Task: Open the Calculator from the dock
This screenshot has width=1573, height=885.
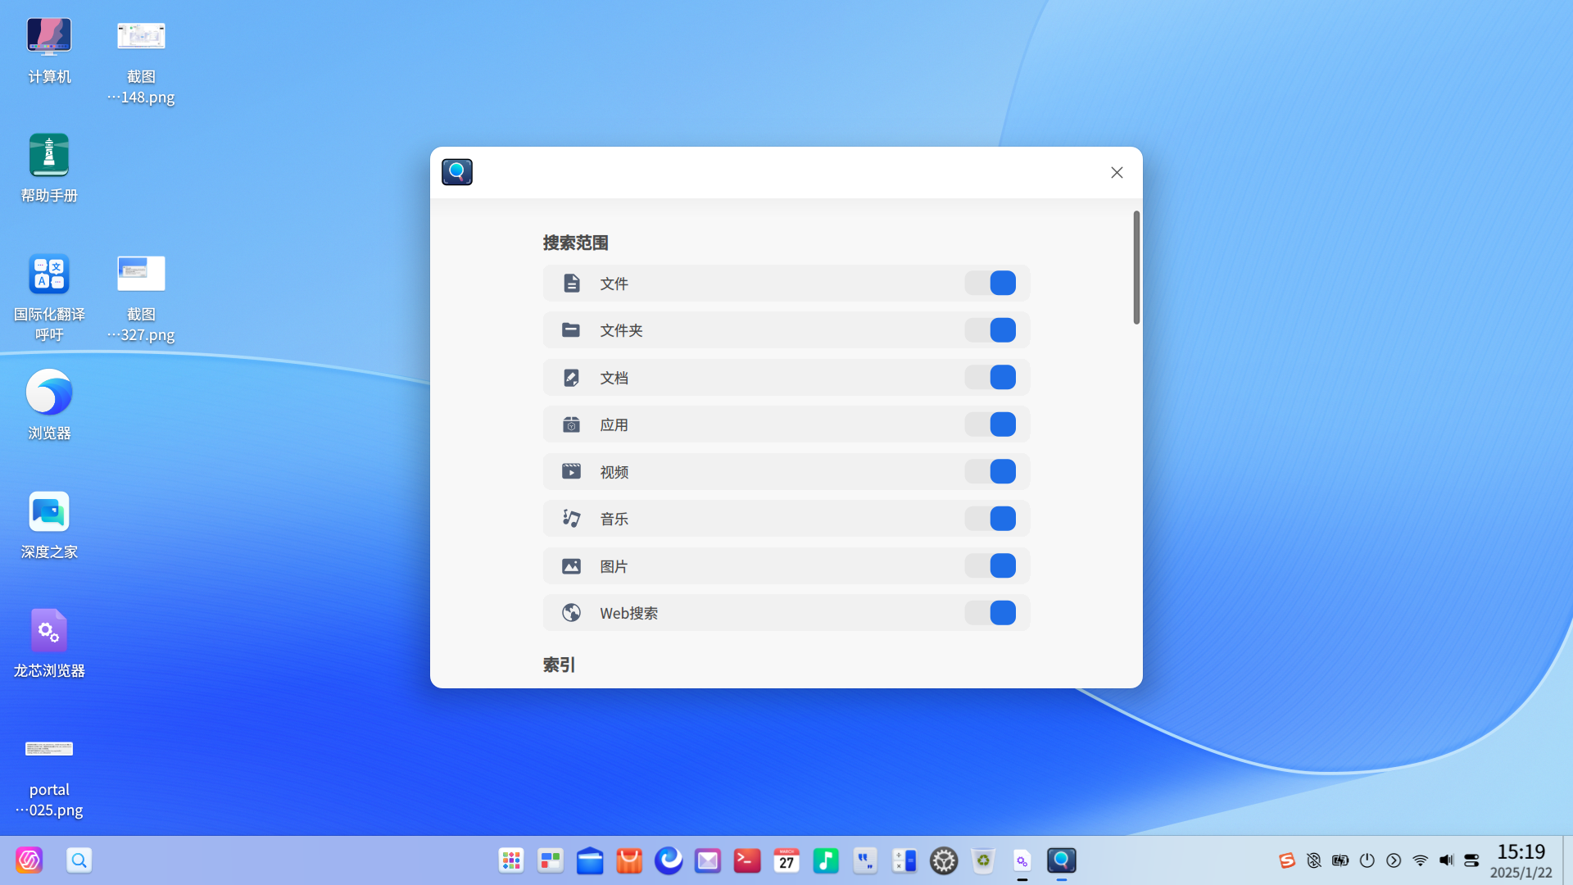Action: click(904, 860)
